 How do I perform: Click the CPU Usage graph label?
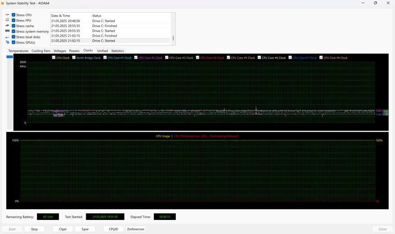click(163, 136)
